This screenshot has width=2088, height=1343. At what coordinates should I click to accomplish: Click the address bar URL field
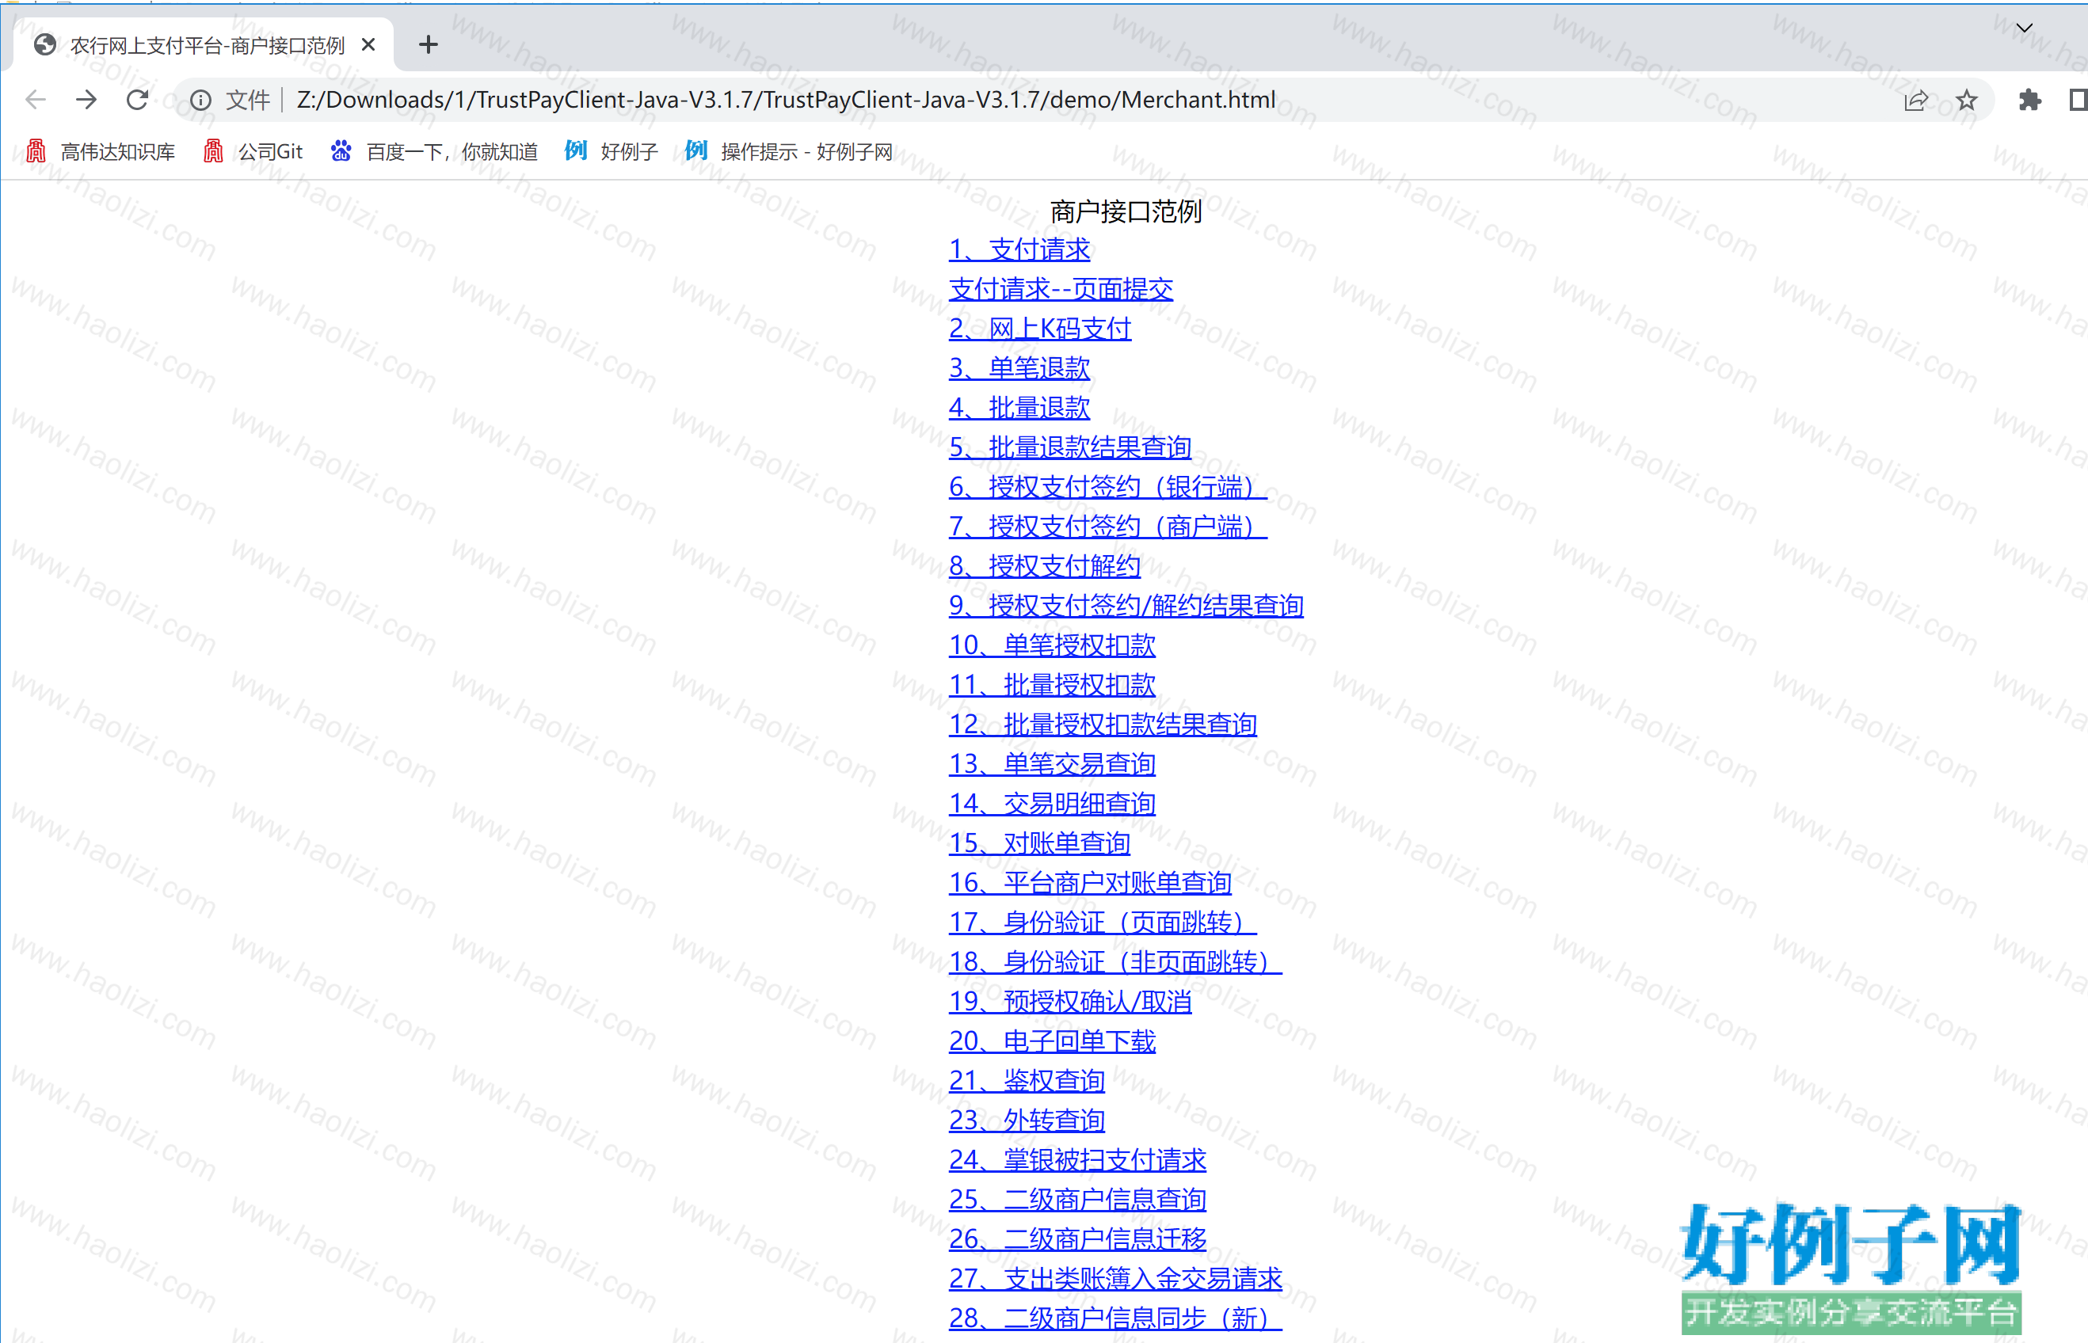point(785,101)
